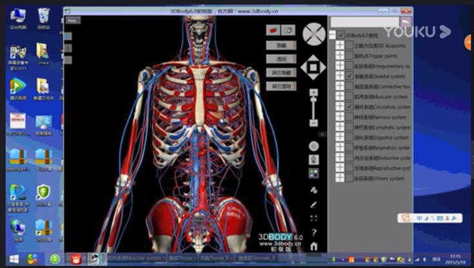Uncheck the Skeletal system checkbox
Image resolution: width=474 pixels, height=268 pixels.
pos(349,76)
